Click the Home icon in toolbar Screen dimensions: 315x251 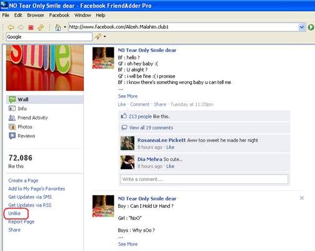tap(58, 28)
